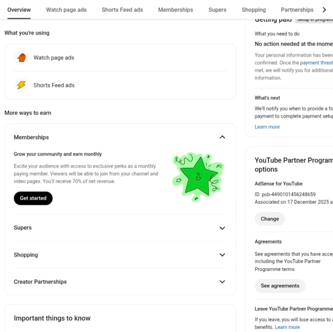Go to the Memberships tab
The height and width of the screenshot is (332, 333).
click(x=175, y=10)
